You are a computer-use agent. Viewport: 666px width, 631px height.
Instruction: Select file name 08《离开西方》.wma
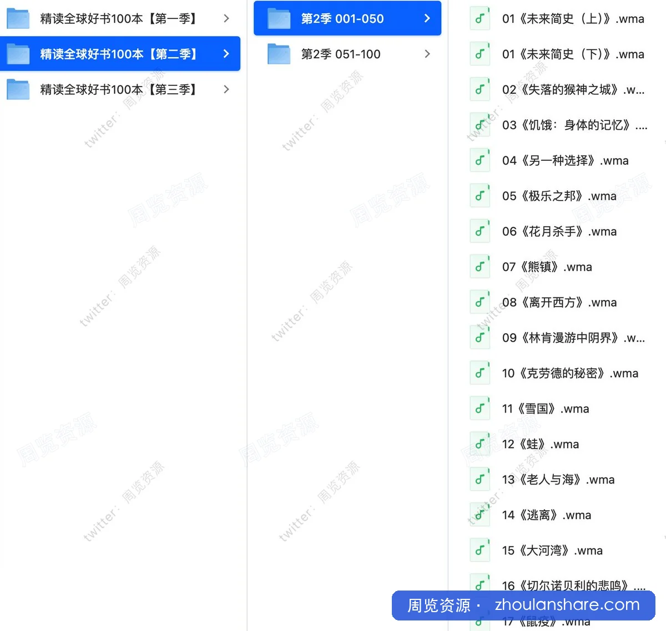[x=559, y=303]
